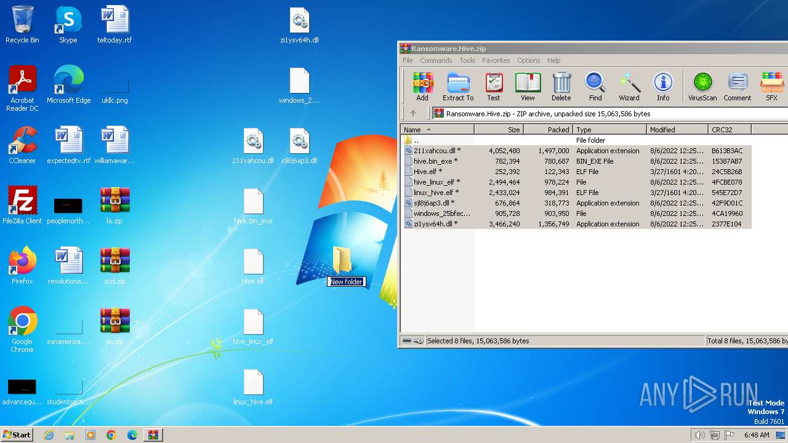Launch the Wizard tool
Image resolution: width=788 pixels, height=443 pixels.
[629, 86]
